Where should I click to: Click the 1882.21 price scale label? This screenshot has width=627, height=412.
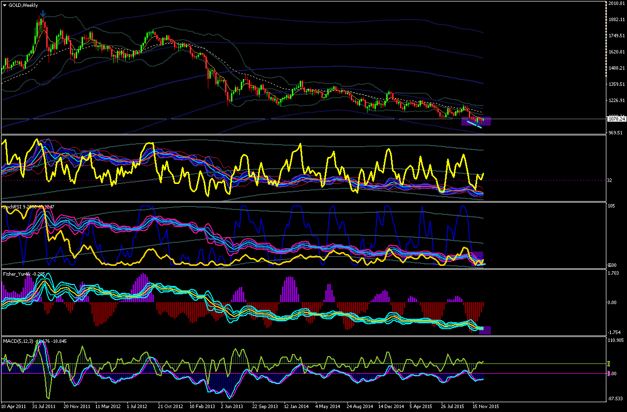point(616,20)
